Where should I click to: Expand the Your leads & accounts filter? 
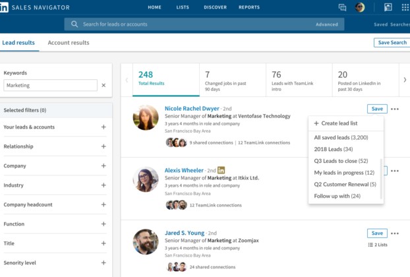103,127
